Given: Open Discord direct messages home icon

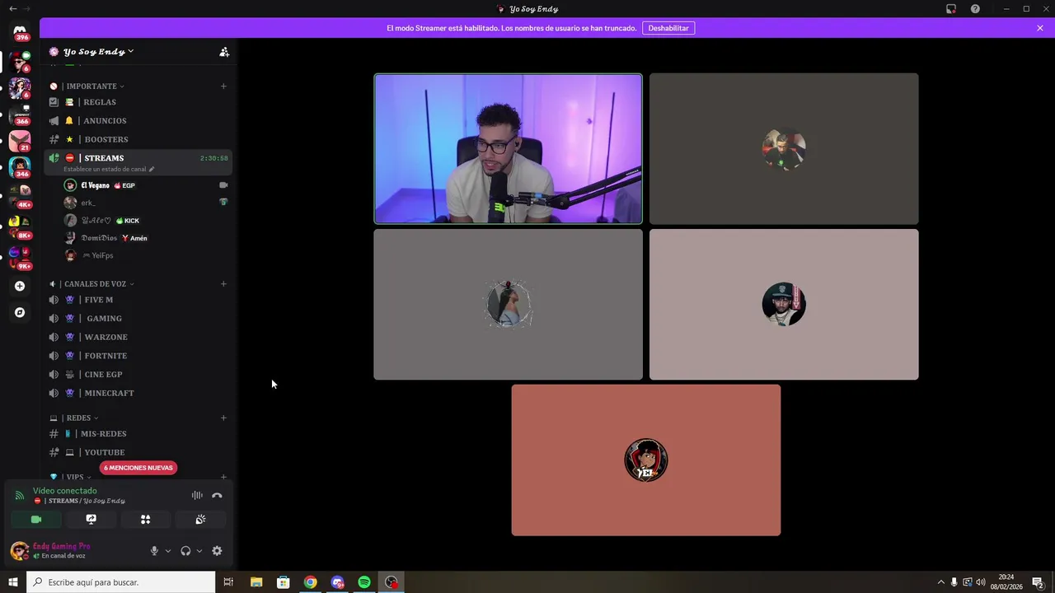Looking at the screenshot, I should pyautogui.click(x=20, y=31).
